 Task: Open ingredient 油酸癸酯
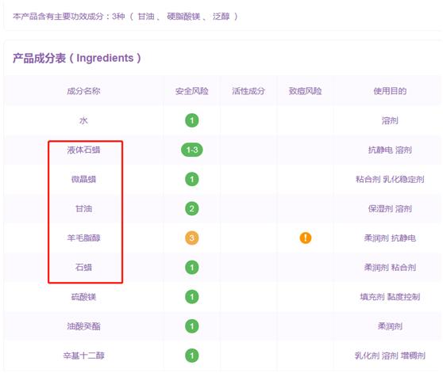point(83,326)
